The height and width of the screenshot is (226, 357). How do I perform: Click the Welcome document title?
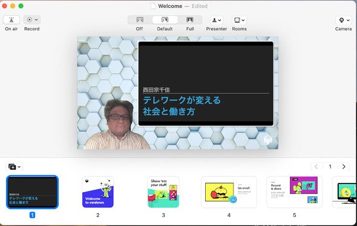pos(170,6)
